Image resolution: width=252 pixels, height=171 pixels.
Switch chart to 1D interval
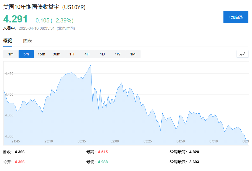(102, 54)
